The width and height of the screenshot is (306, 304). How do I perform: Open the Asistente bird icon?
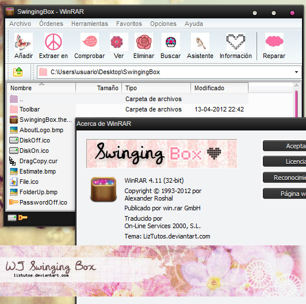[200, 42]
